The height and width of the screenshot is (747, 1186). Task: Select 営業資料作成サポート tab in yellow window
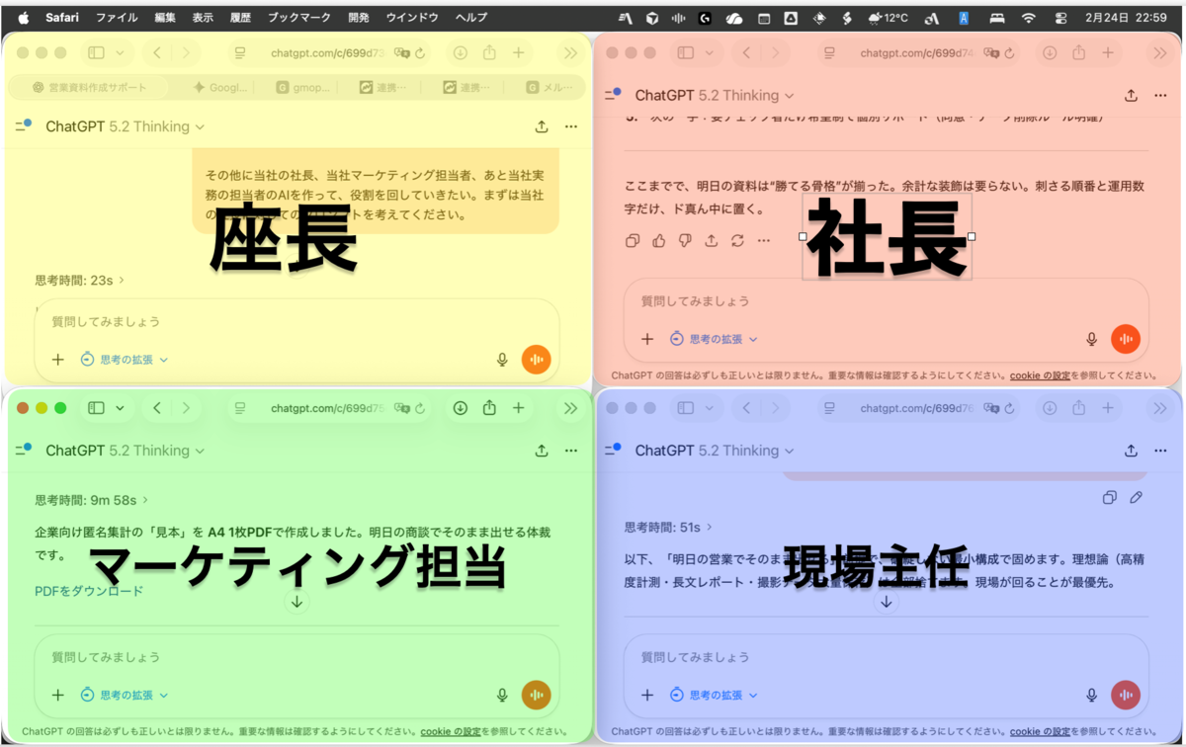pos(88,88)
